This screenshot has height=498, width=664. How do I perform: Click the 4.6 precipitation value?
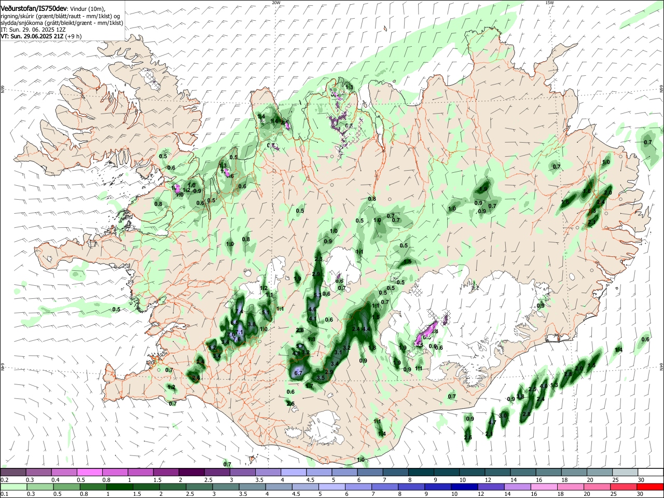[312, 309]
